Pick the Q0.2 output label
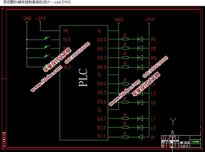Viewport: 205px width, 152px height. [x=102, y=58]
